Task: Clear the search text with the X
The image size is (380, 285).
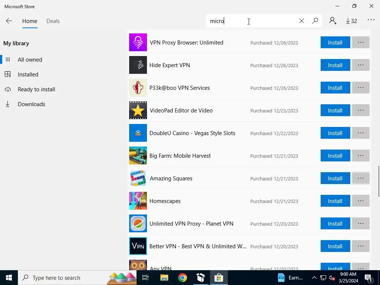Action: click(301, 21)
